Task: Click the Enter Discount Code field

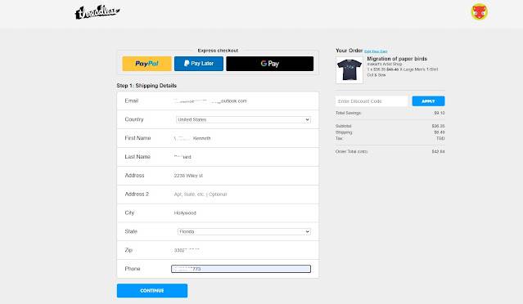Action: click(372, 101)
